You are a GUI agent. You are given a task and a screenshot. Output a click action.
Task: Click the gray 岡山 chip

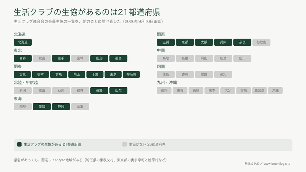point(204,58)
